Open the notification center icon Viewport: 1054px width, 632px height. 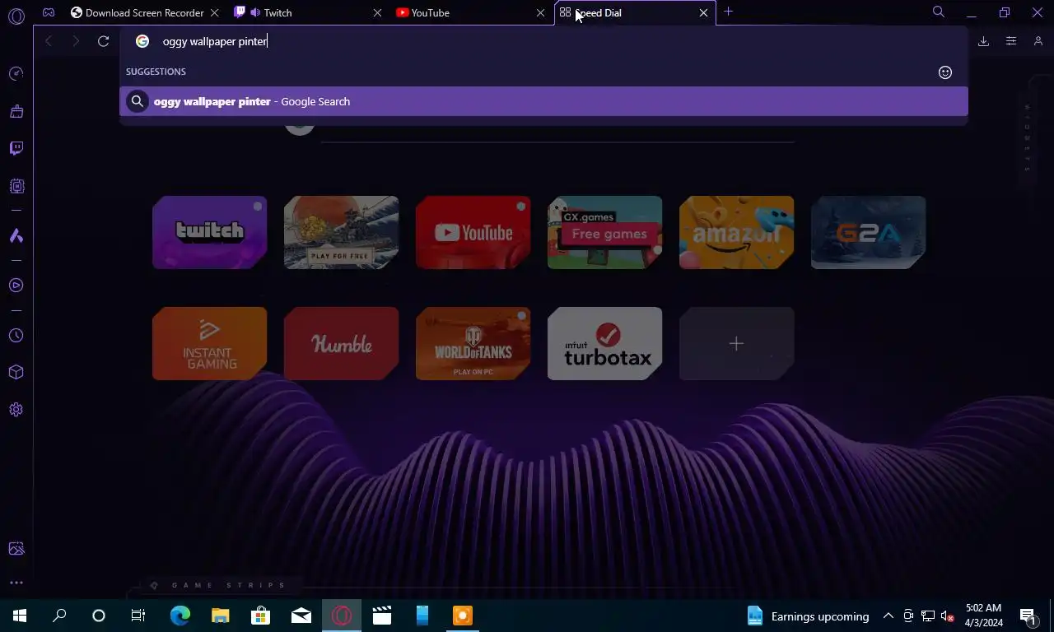click(x=1028, y=616)
